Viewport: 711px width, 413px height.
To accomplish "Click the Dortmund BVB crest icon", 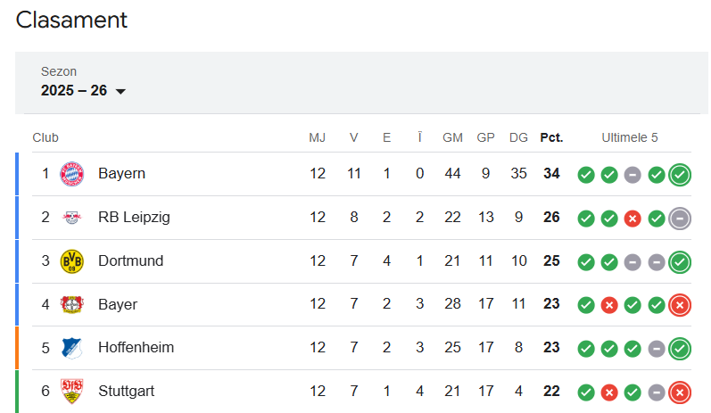I will pyautogui.click(x=71, y=261).
